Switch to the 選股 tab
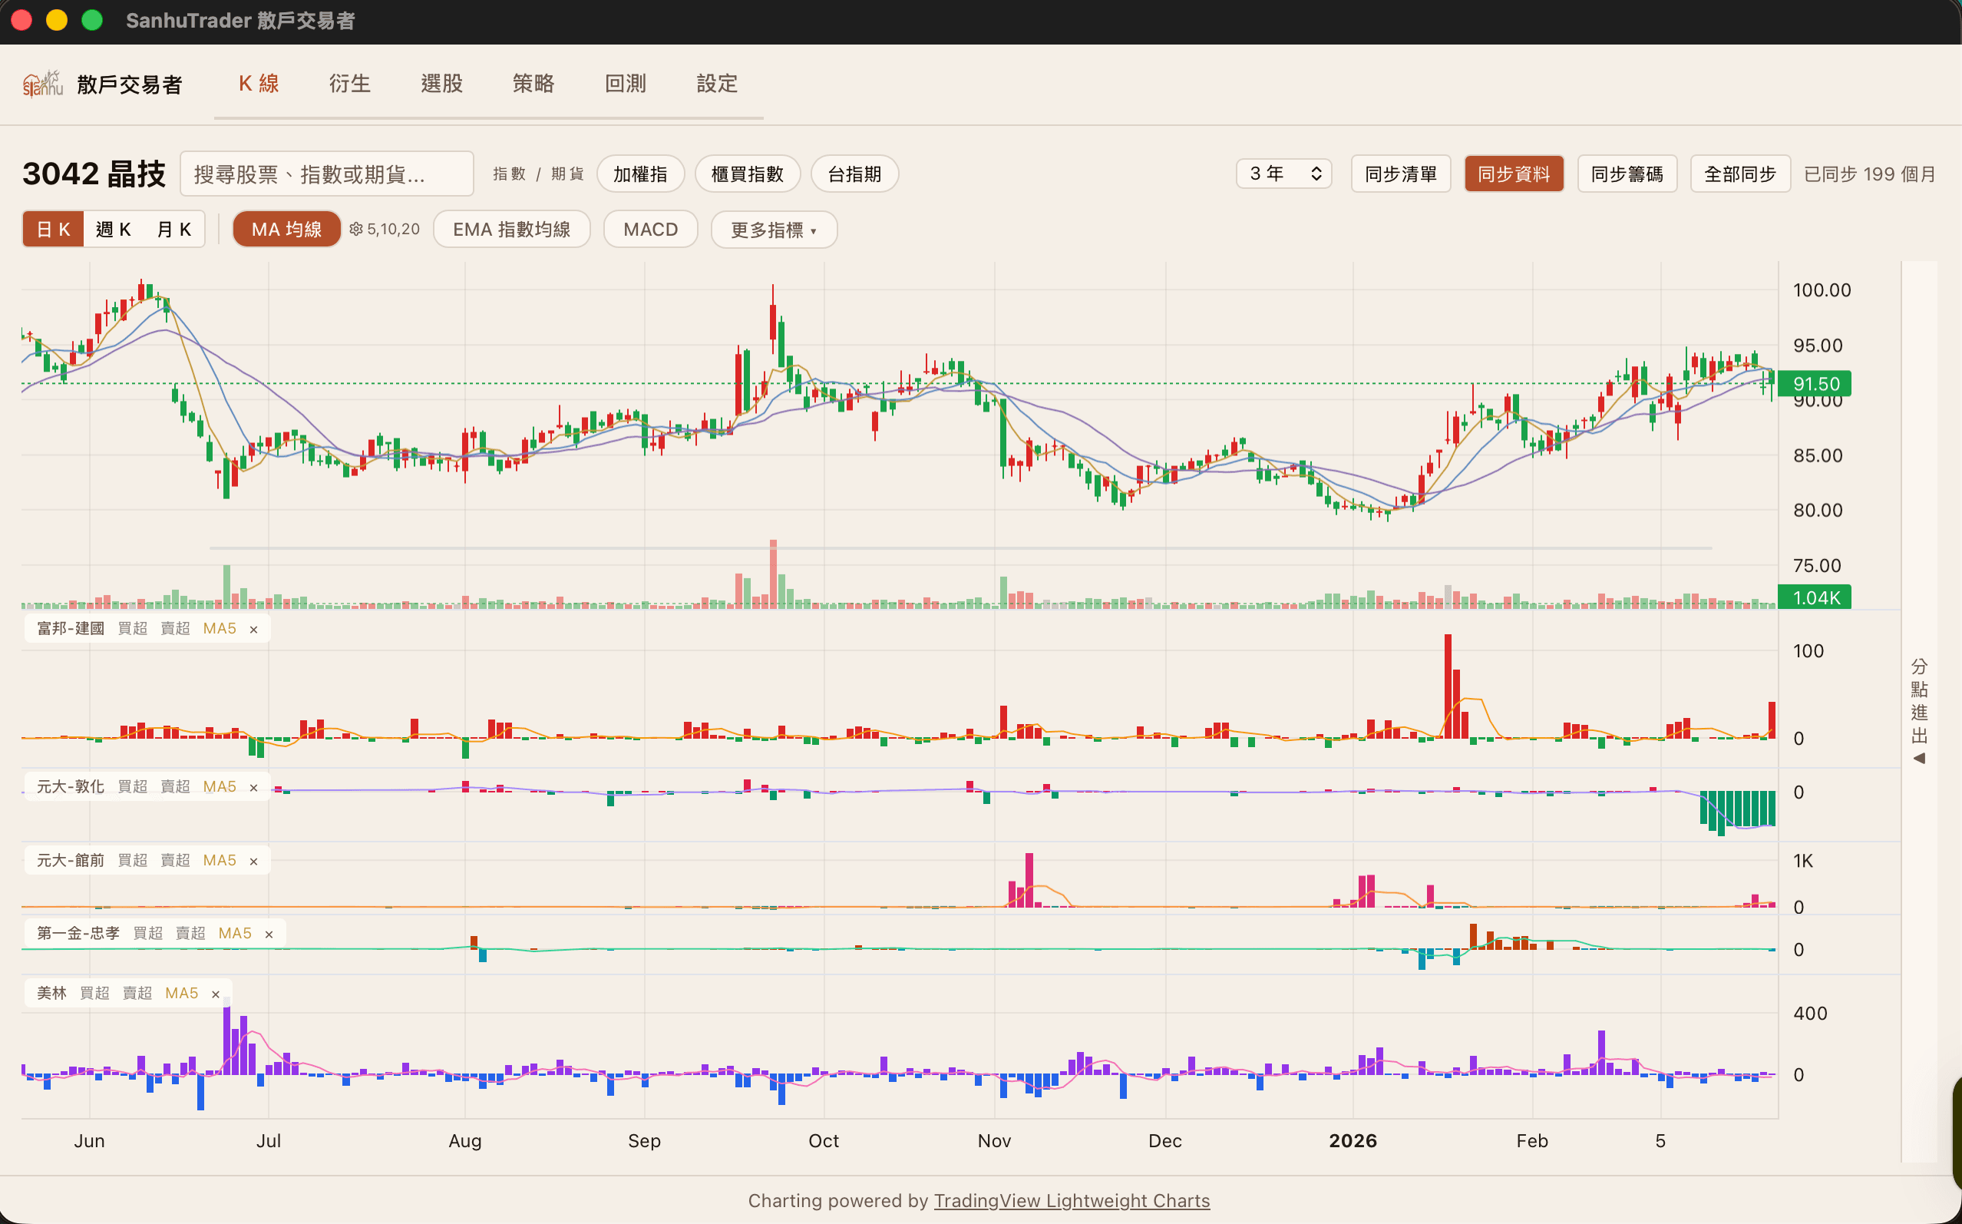1962x1224 pixels. pos(441,84)
